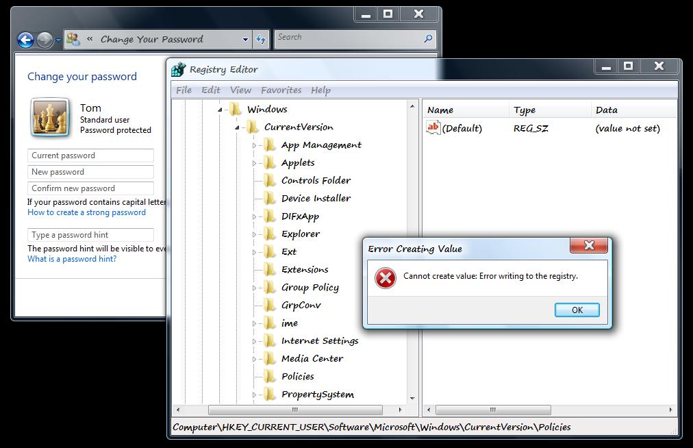693x448 pixels.
Task: Select the Device Installer key
Action: (x=316, y=198)
